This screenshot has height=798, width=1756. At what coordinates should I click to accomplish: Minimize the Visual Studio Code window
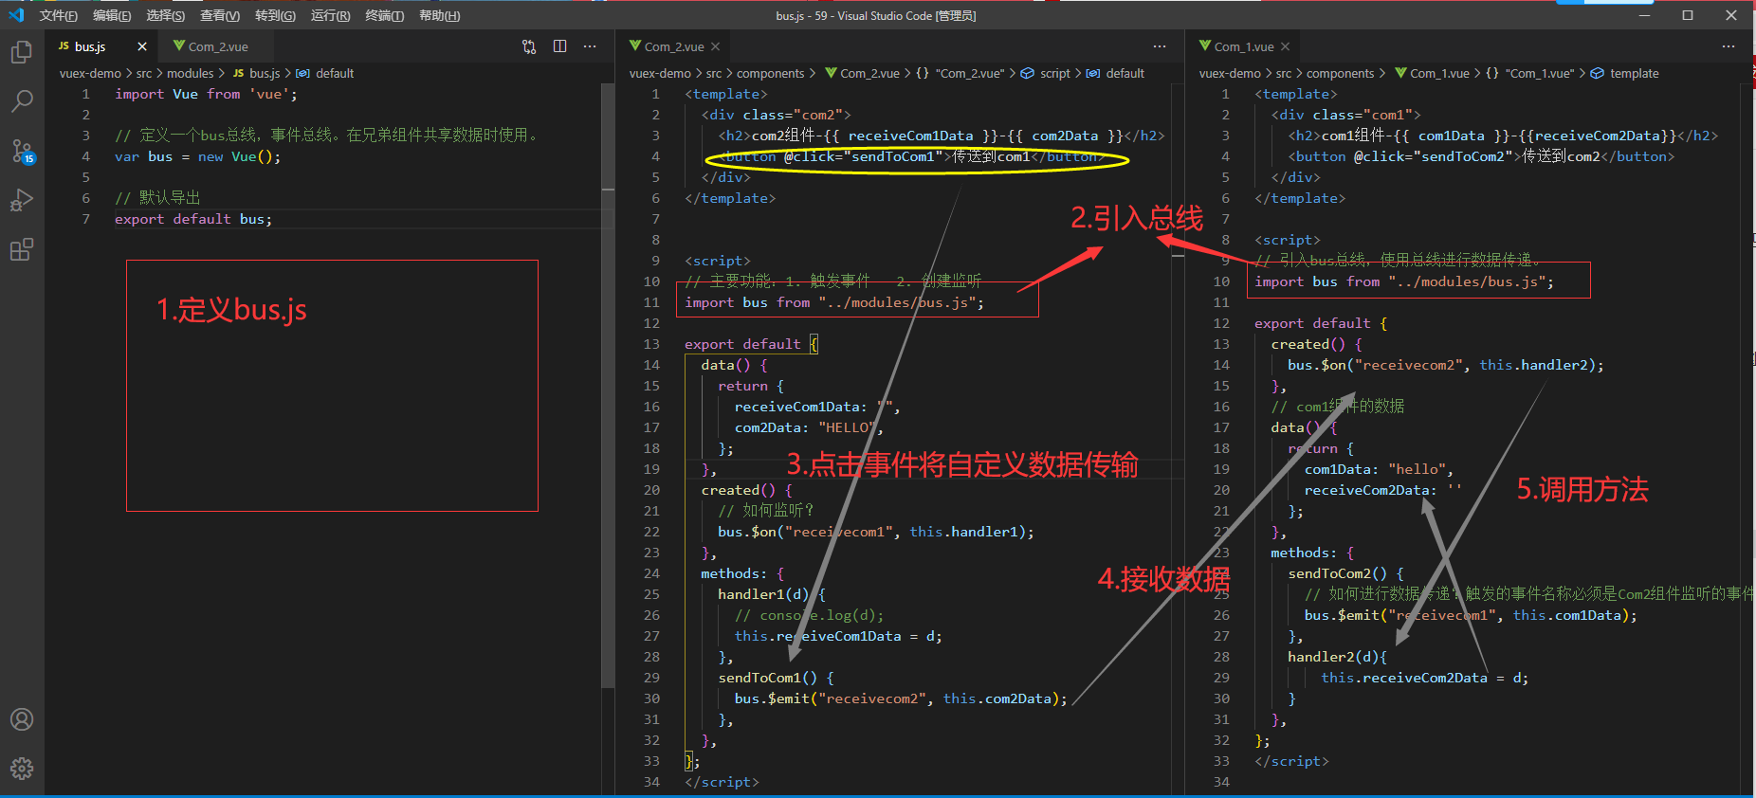click(x=1645, y=15)
